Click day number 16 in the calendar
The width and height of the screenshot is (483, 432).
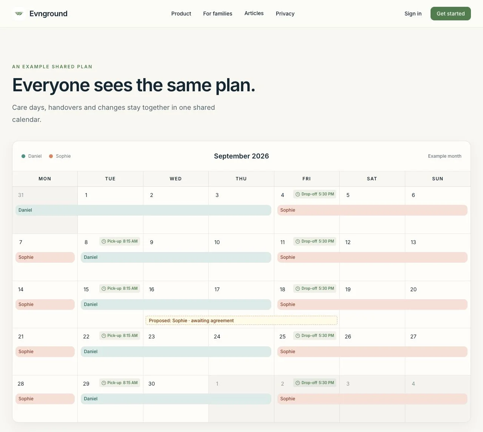tap(152, 289)
